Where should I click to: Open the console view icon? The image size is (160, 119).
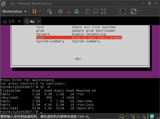pos(122,11)
